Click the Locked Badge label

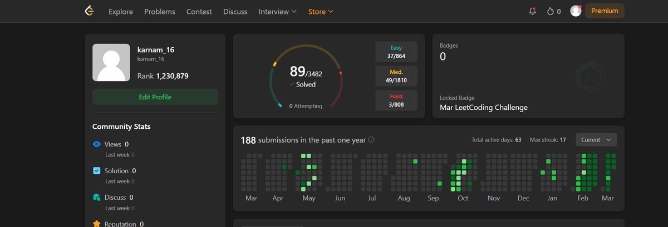457,98
